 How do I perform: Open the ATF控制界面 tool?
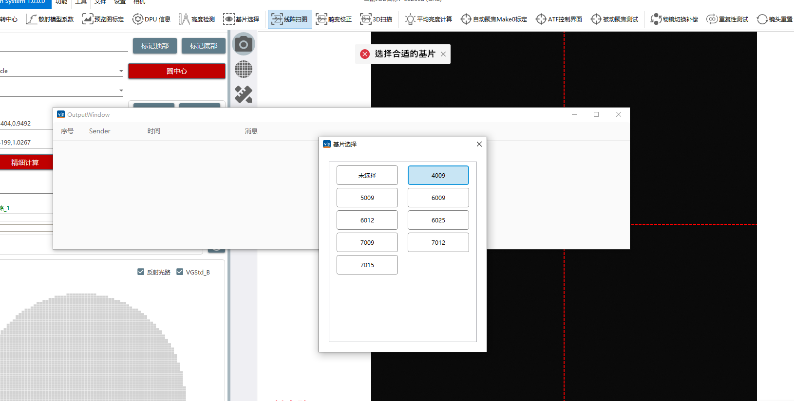pos(559,19)
